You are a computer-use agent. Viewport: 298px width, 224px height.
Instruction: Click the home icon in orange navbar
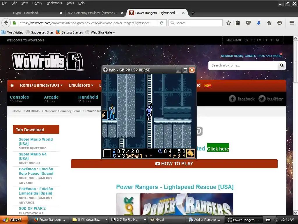point(12,85)
